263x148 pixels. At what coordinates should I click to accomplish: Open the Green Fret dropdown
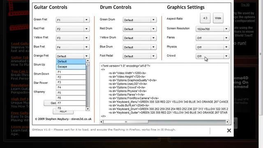[73, 20]
